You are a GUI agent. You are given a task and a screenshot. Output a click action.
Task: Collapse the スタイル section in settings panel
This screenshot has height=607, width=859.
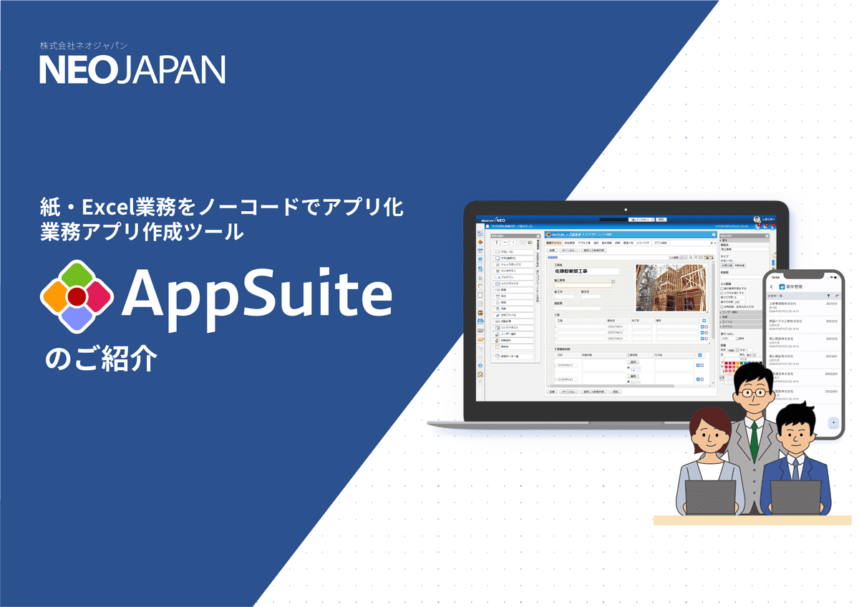pyautogui.click(x=741, y=326)
